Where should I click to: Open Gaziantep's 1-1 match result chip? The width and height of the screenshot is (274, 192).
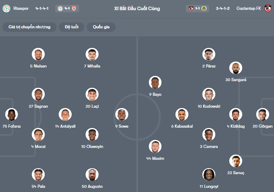(197, 8)
